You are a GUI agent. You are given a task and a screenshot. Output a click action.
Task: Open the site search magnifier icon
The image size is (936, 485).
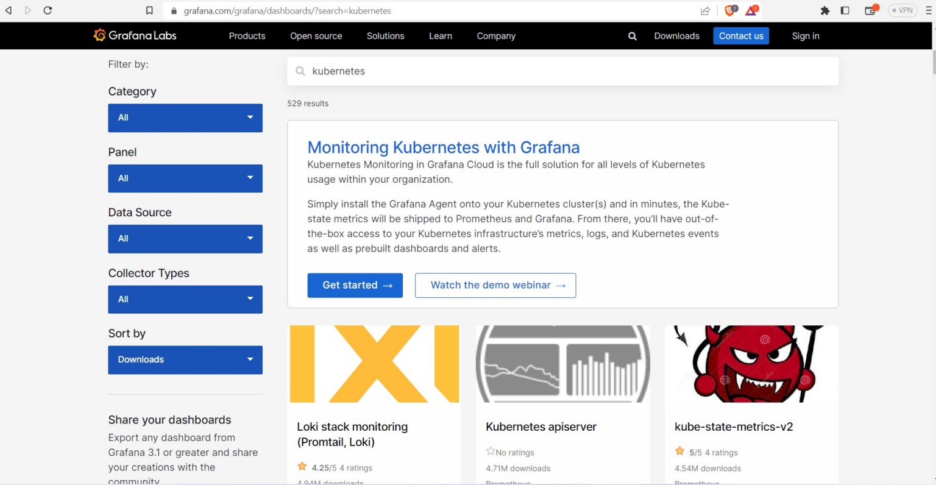(632, 36)
